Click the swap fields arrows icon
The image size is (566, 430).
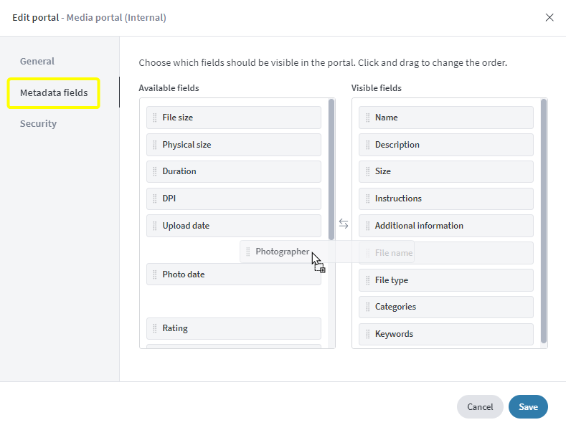coord(344,224)
